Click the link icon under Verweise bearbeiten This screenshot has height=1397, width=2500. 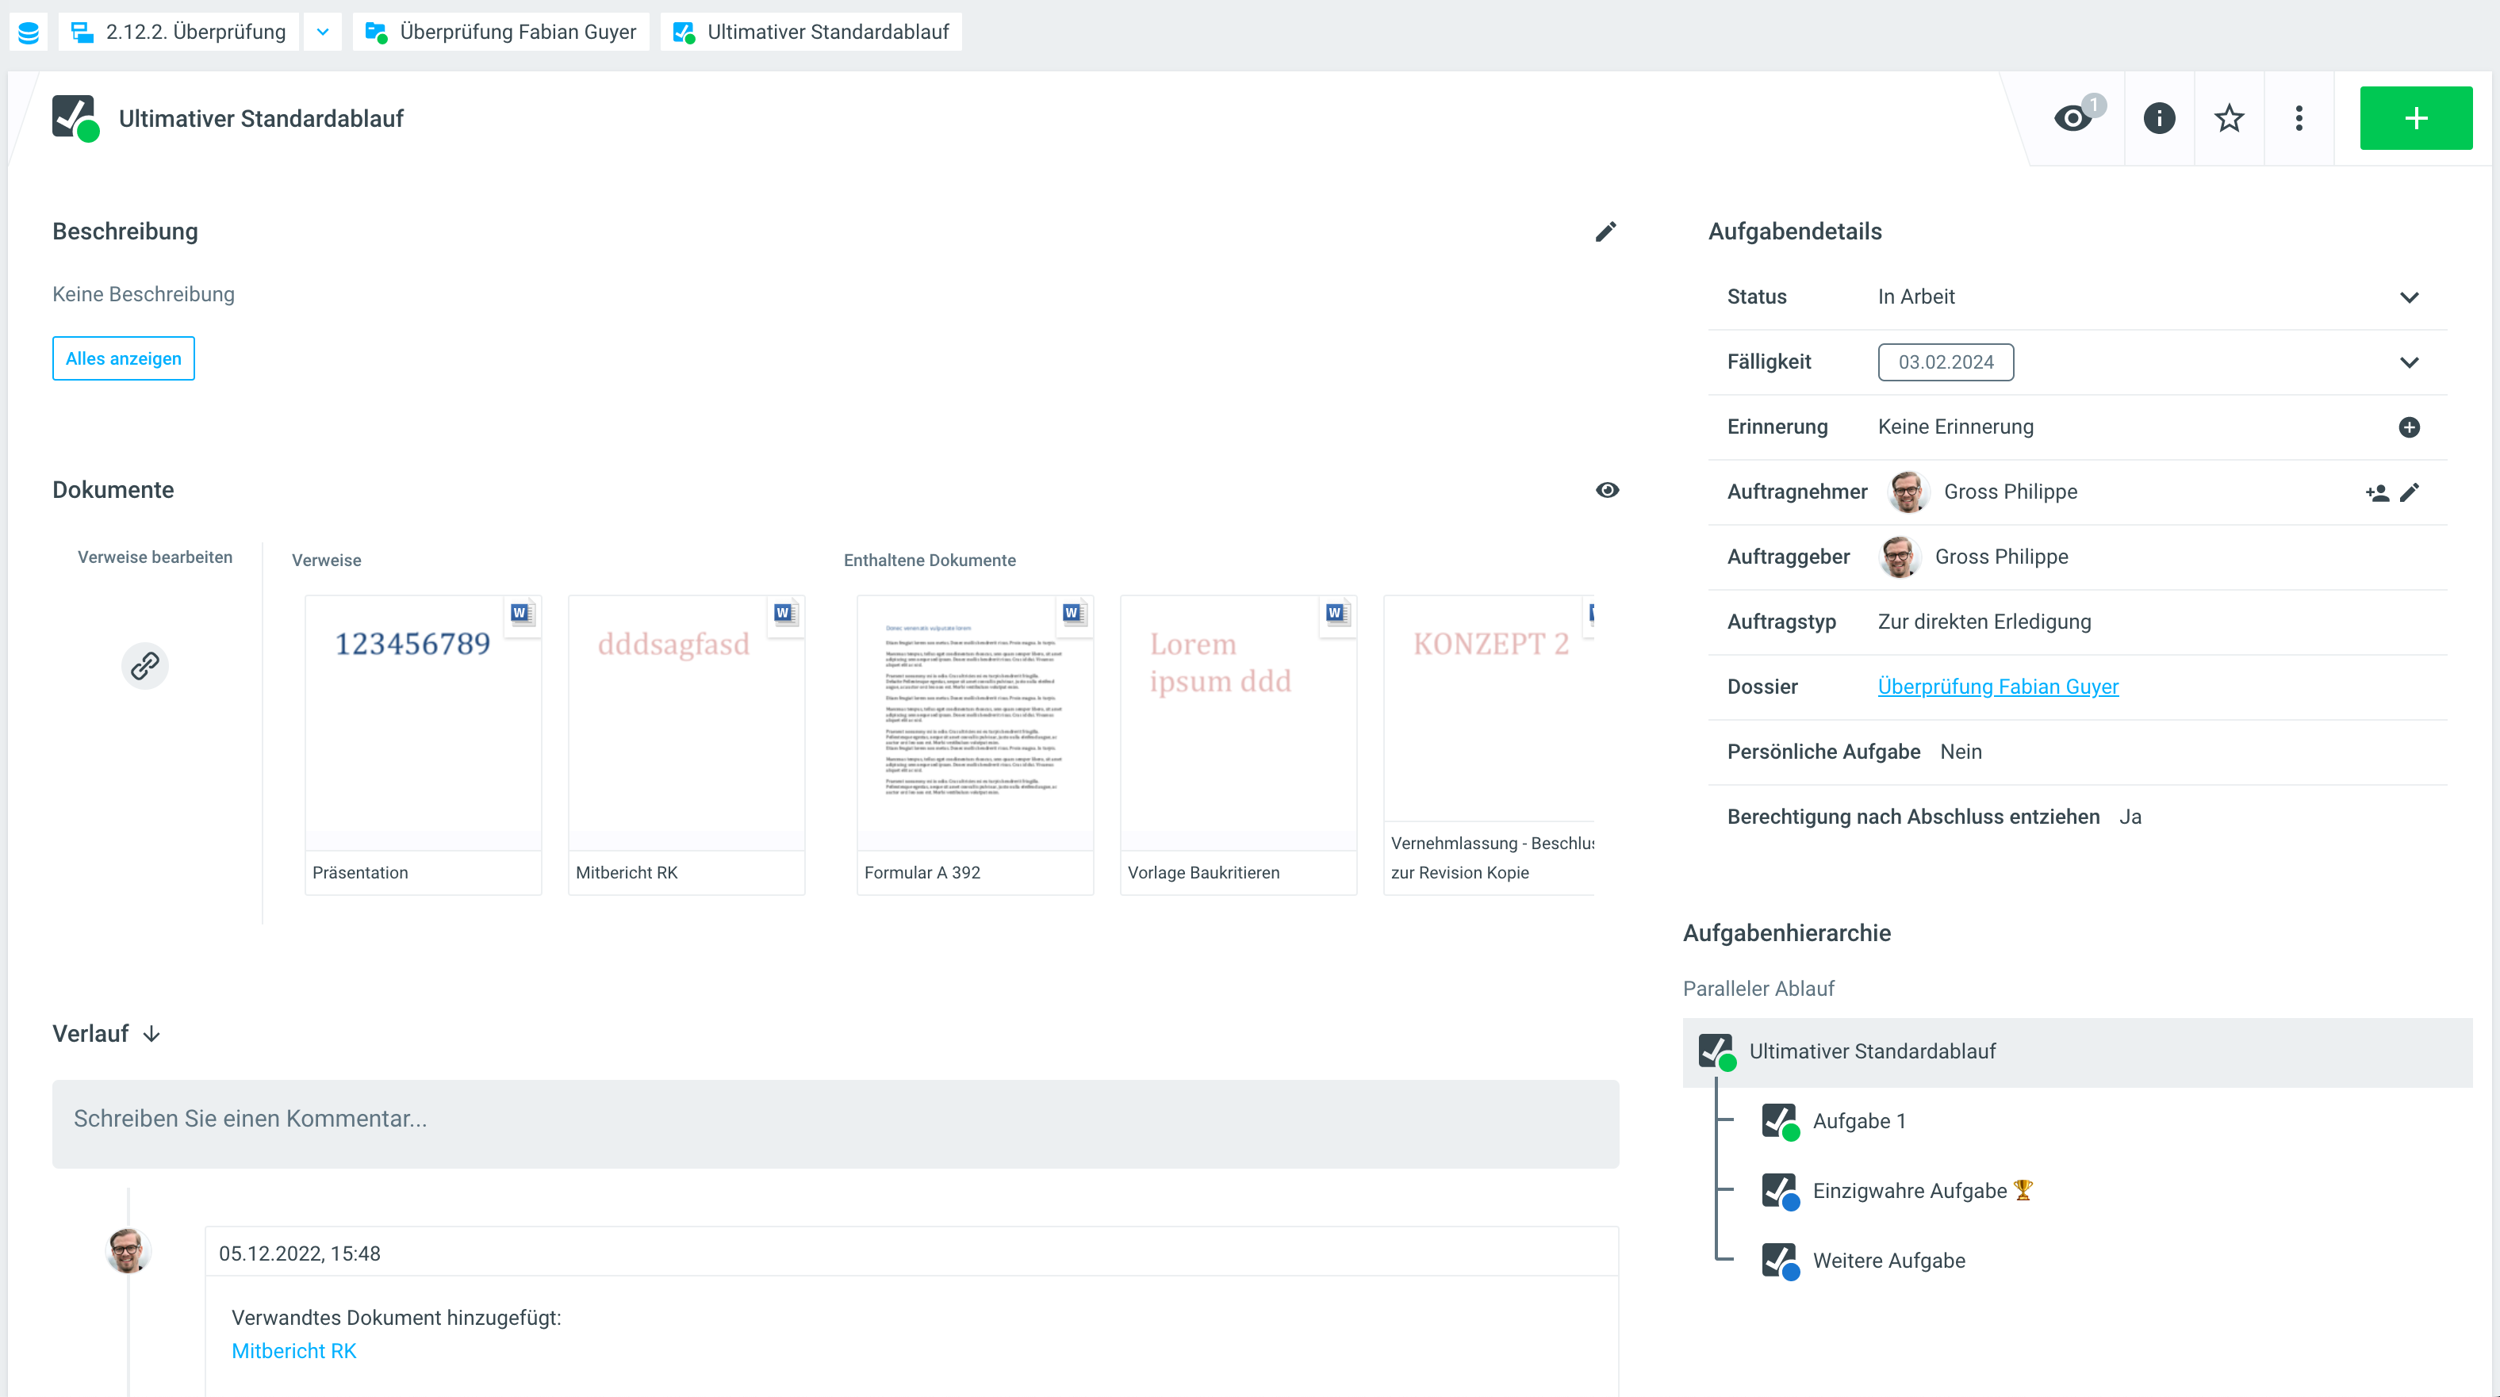pos(144,665)
